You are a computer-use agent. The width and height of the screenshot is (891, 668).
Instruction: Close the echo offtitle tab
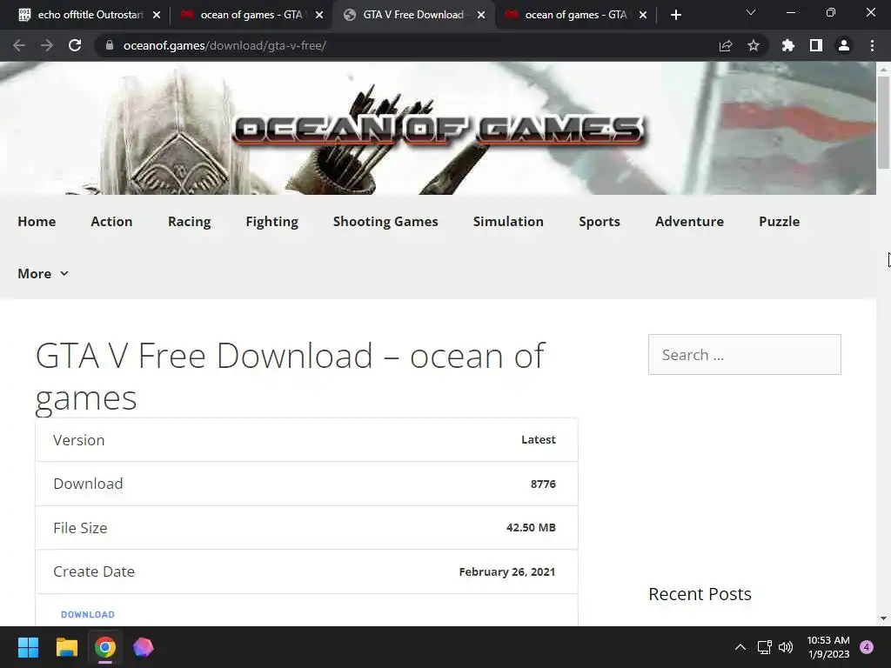(157, 15)
